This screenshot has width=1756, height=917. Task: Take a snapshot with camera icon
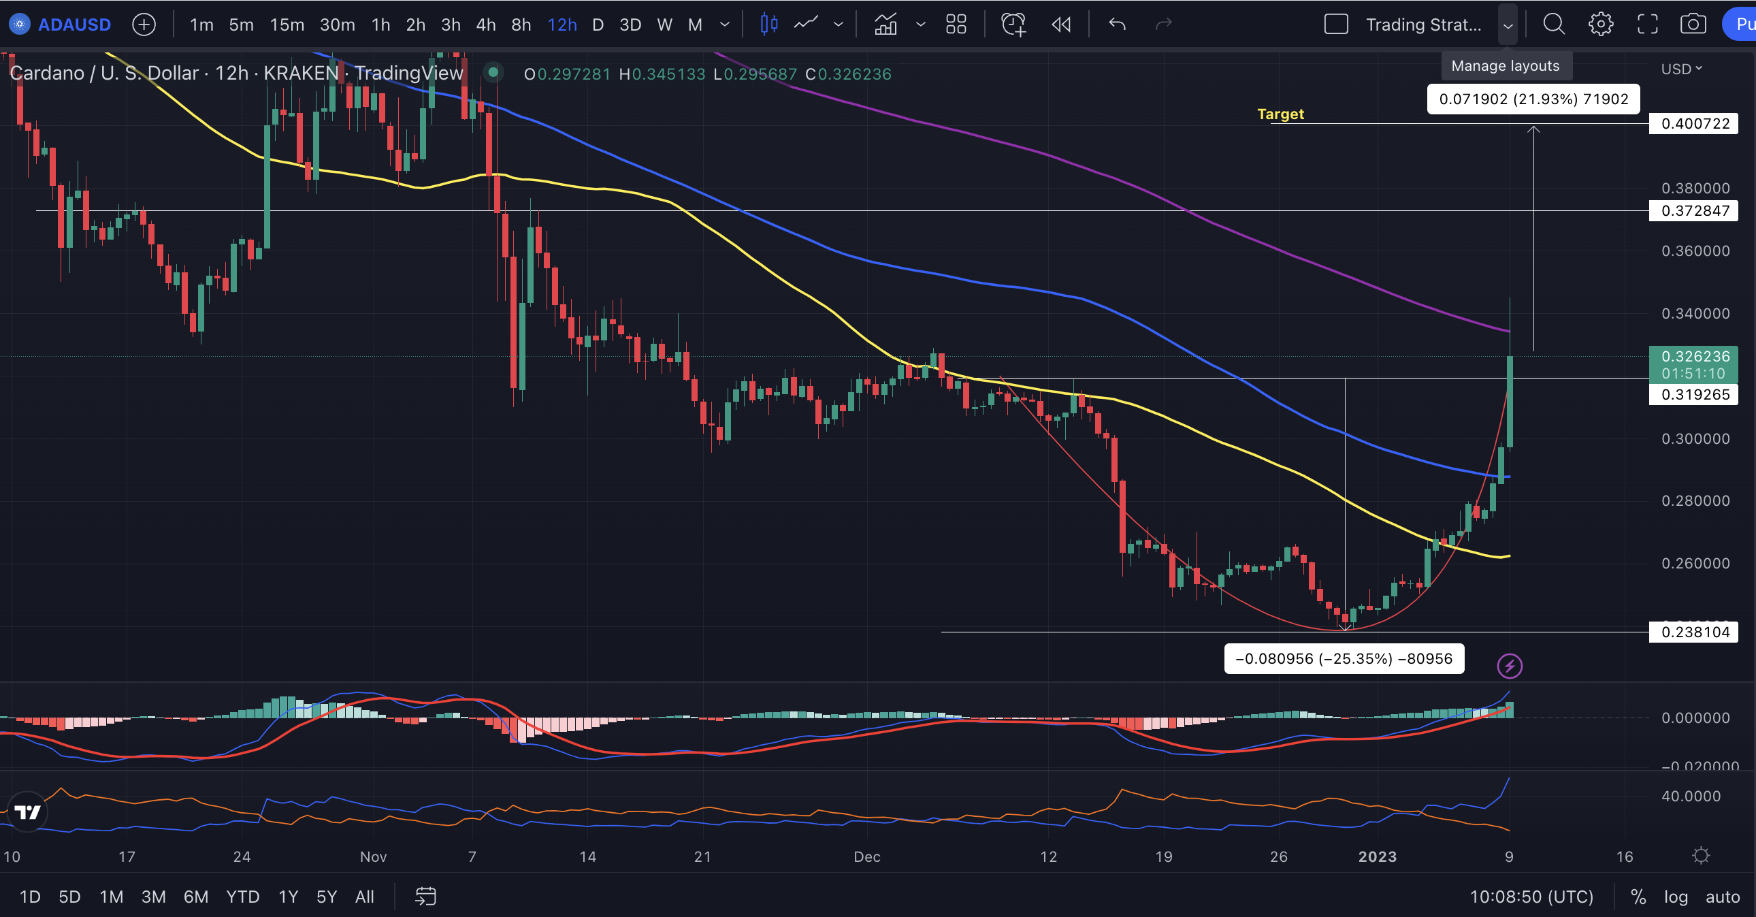pyautogui.click(x=1693, y=25)
